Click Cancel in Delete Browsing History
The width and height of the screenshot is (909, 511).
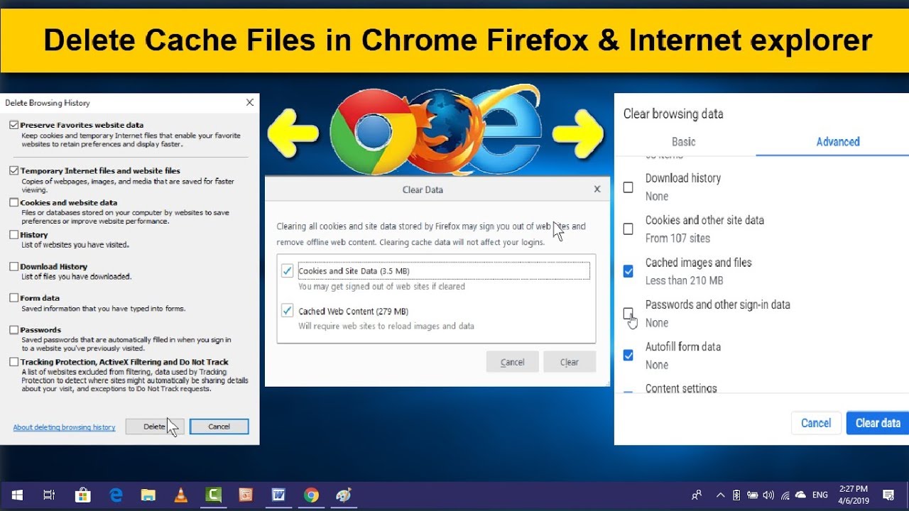point(219,427)
